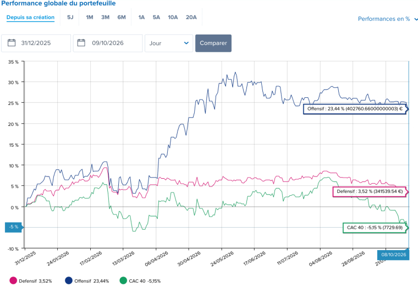Click the end date calendar icon
The height and width of the screenshot is (287, 418).
[81, 43]
